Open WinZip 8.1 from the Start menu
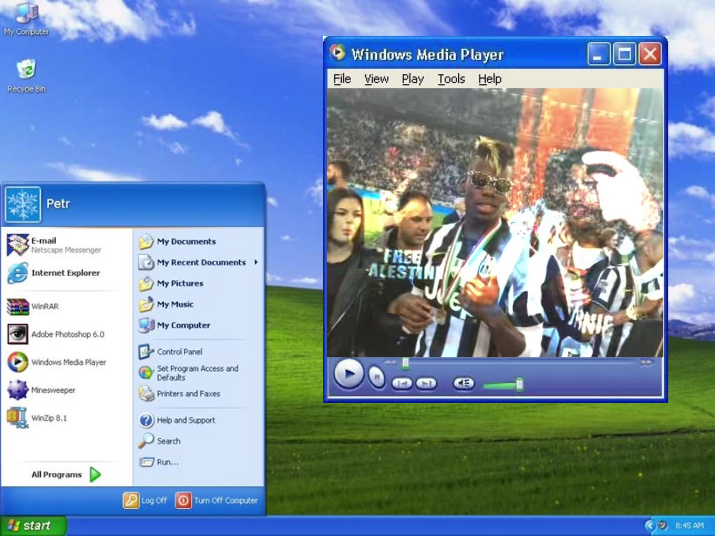715x536 pixels. 37,418
